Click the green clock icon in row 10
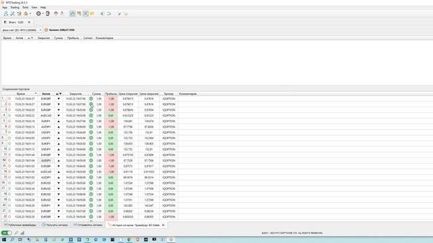 [x=91, y=149]
